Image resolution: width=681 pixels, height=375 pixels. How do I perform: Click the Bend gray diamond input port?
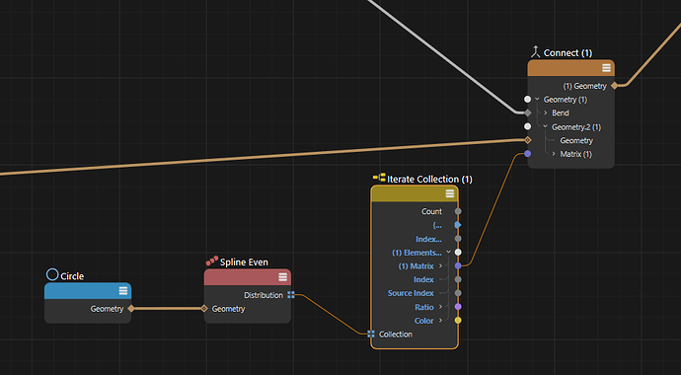pyautogui.click(x=528, y=112)
